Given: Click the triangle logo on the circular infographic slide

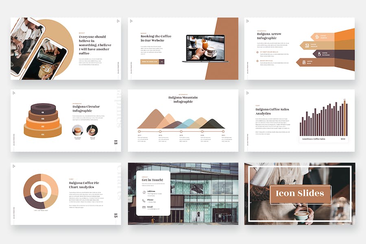Looking at the screenshot, I should click(13, 93).
